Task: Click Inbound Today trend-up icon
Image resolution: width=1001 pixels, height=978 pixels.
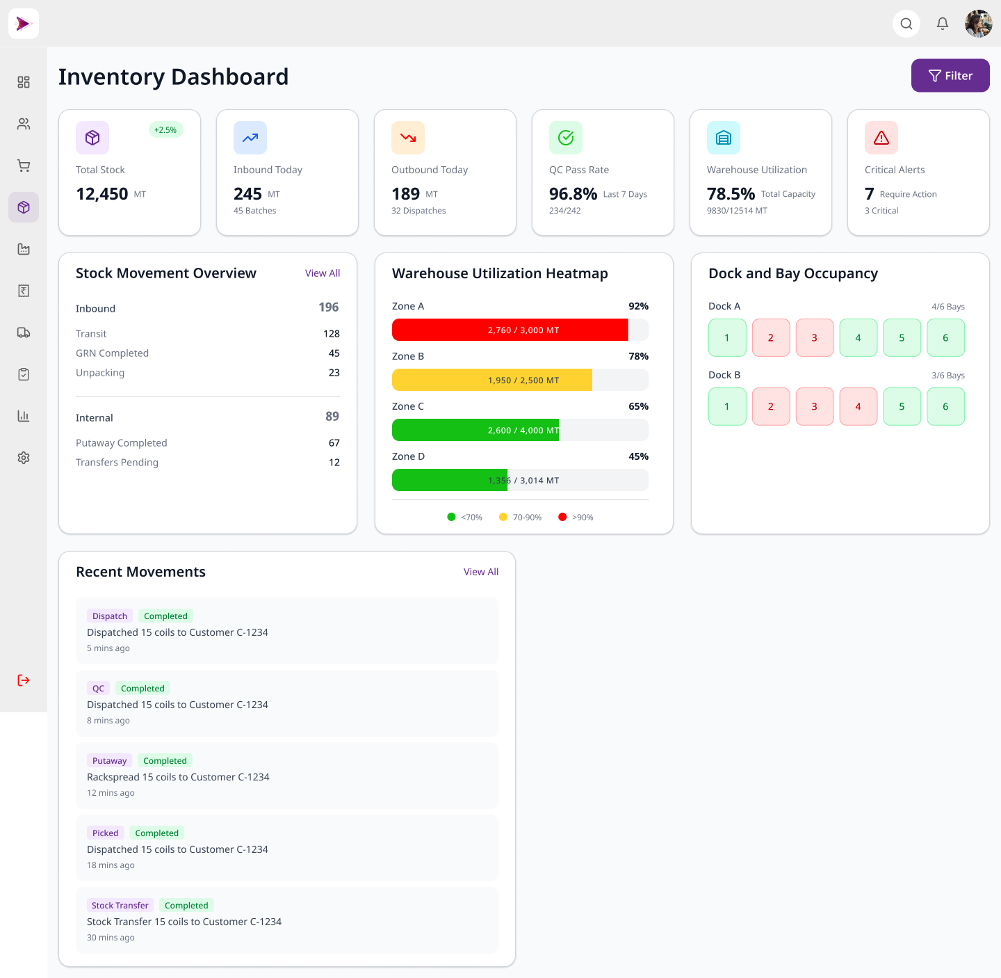Action: click(250, 138)
